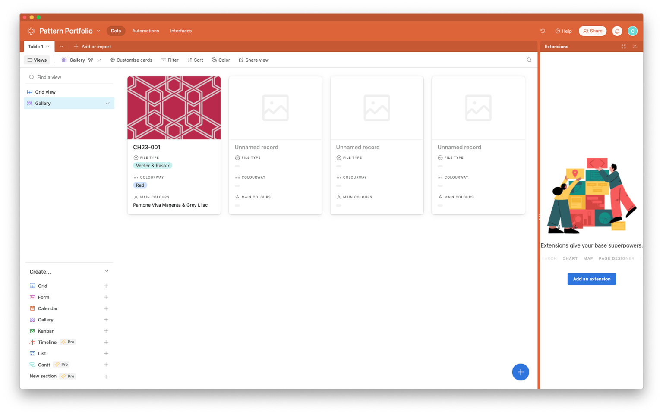Open the account avatar C
The image size is (663, 415).
[633, 31]
